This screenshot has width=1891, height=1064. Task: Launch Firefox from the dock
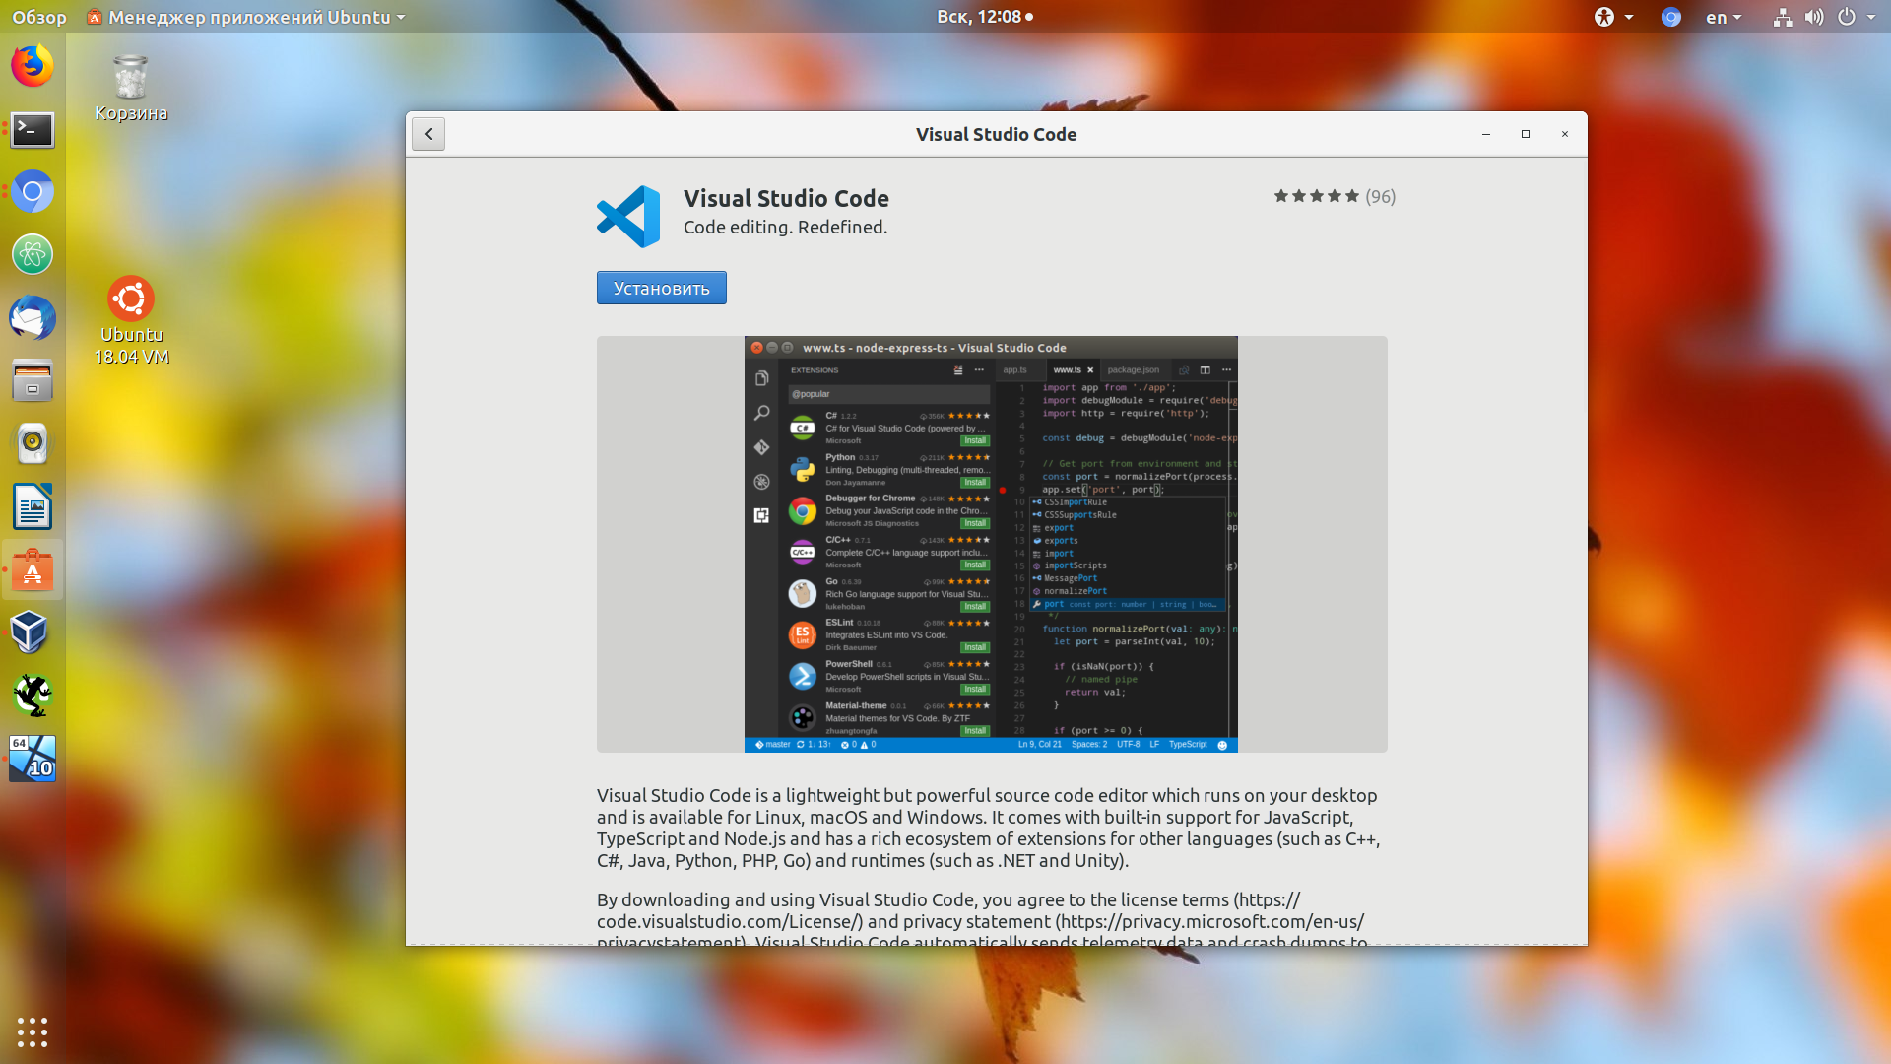click(x=33, y=66)
